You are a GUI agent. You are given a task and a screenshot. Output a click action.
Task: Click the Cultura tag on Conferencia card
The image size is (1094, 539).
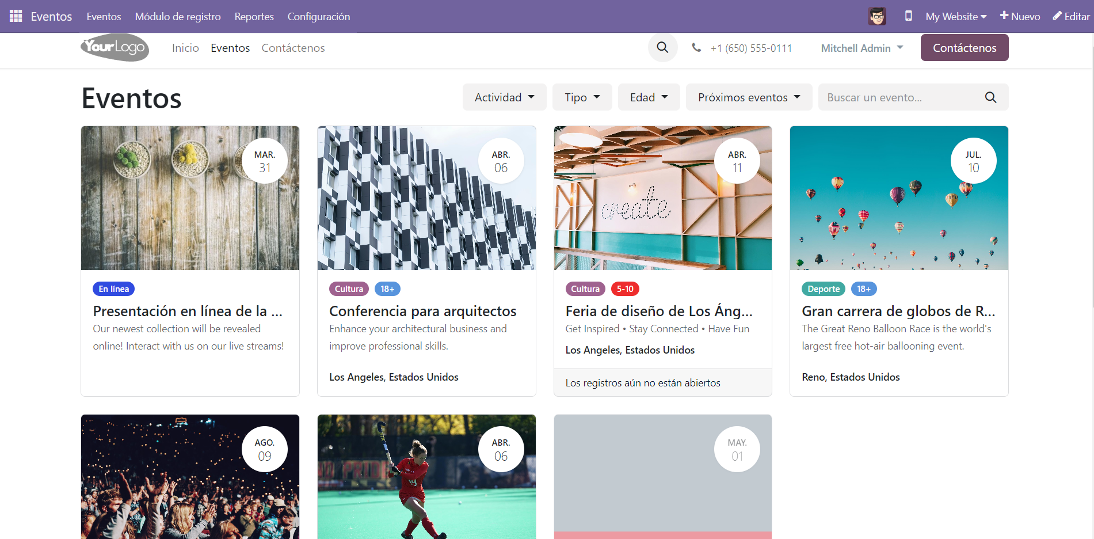click(349, 289)
